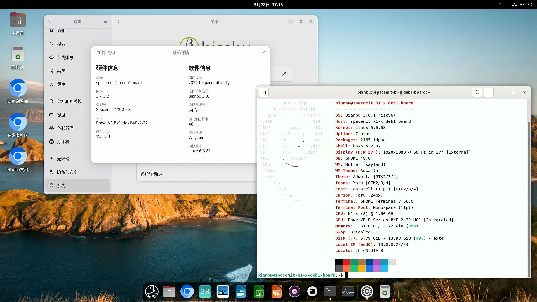This screenshot has height=302, width=537.
Task: Select Privacy and Security settings item
Action: (67, 172)
